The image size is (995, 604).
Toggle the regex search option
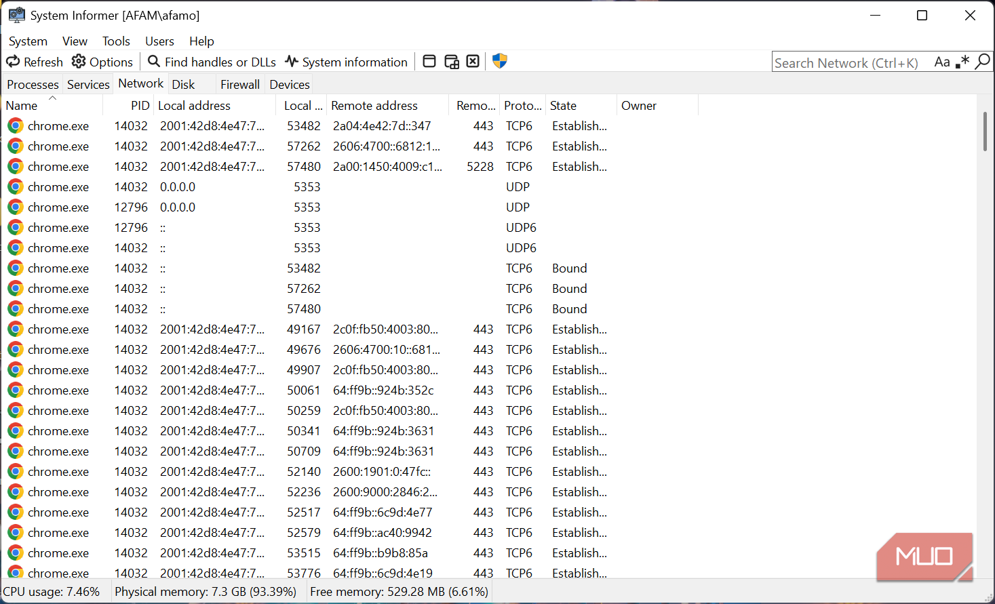pos(962,62)
